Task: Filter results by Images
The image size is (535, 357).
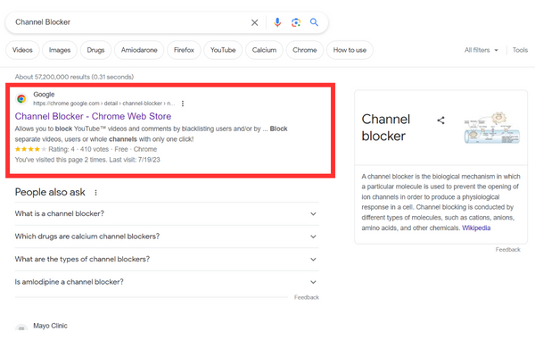Action: click(x=60, y=50)
